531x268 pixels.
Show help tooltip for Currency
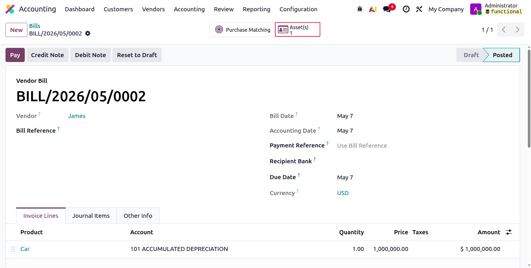point(298,191)
